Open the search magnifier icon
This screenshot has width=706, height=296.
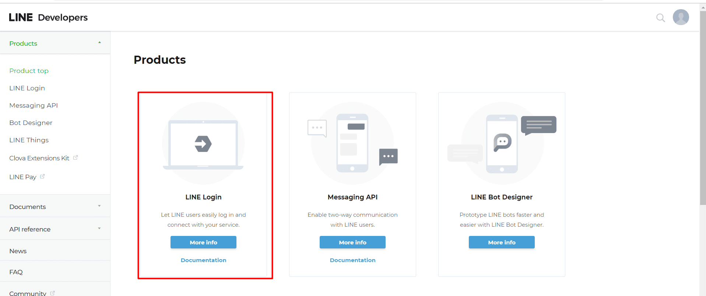pyautogui.click(x=660, y=18)
